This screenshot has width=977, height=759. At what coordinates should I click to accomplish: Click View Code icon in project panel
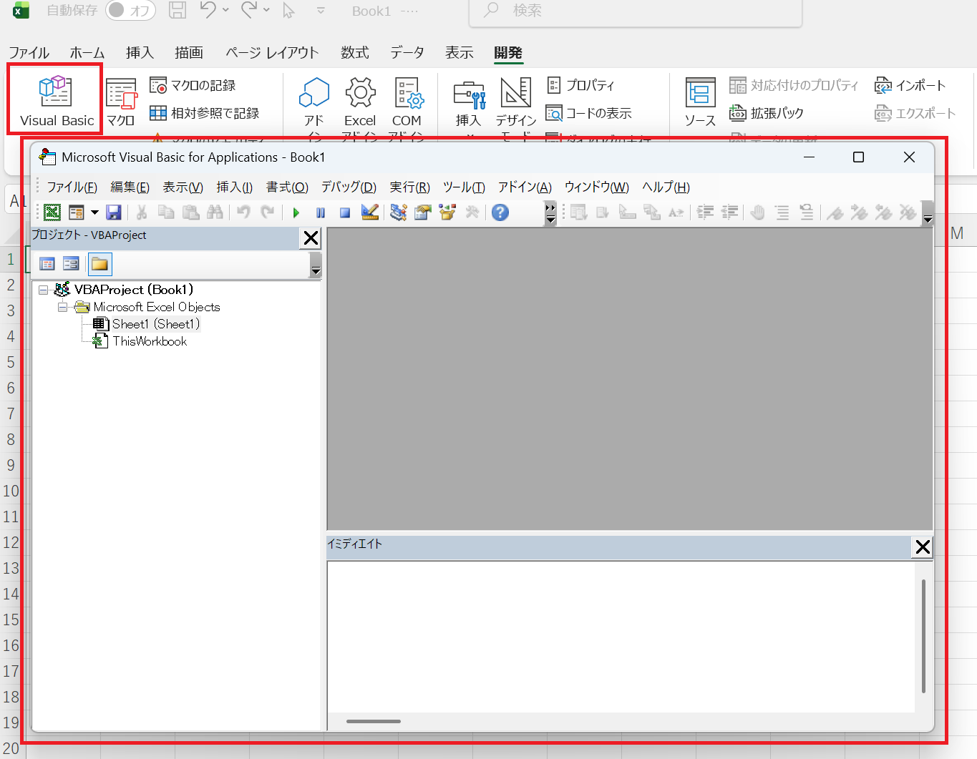coord(47,264)
